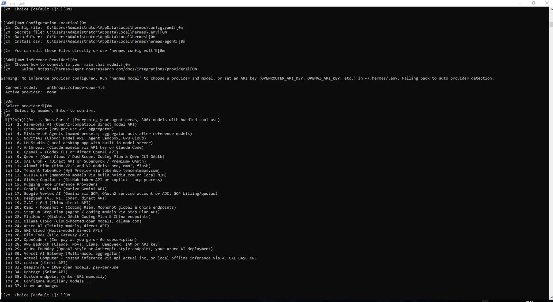
Task: Click option 34 Upstage (Solar API)
Action: [37, 272]
